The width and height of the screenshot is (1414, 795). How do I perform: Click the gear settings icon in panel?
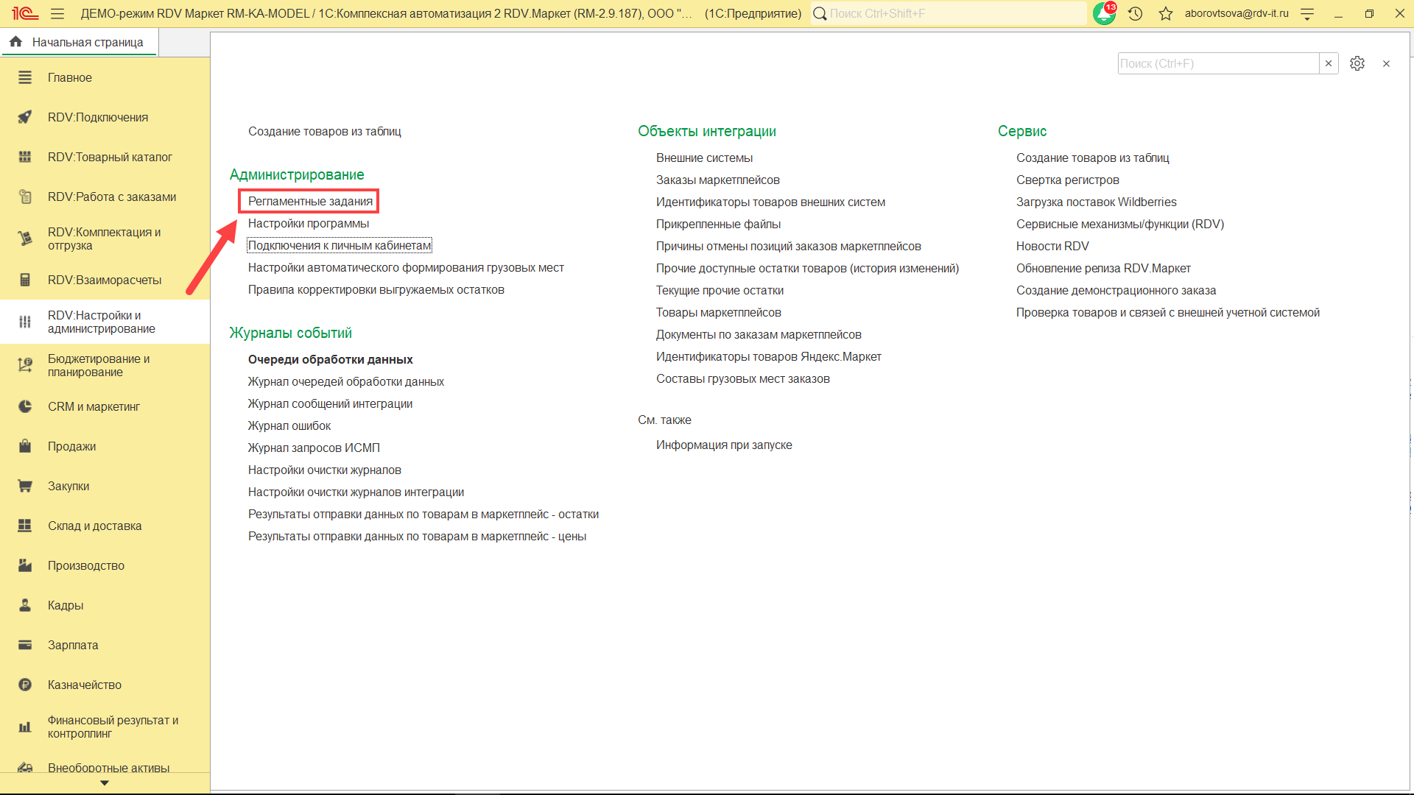pyautogui.click(x=1357, y=63)
